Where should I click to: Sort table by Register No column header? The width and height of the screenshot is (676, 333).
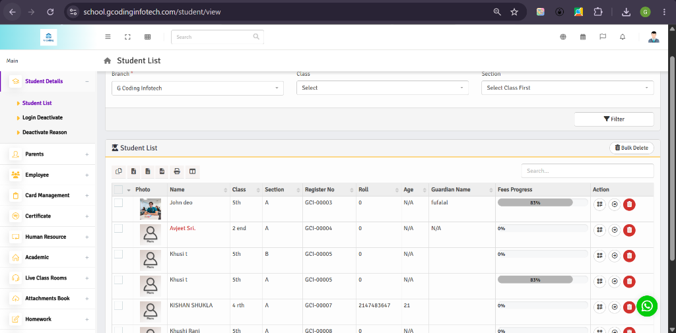point(329,189)
